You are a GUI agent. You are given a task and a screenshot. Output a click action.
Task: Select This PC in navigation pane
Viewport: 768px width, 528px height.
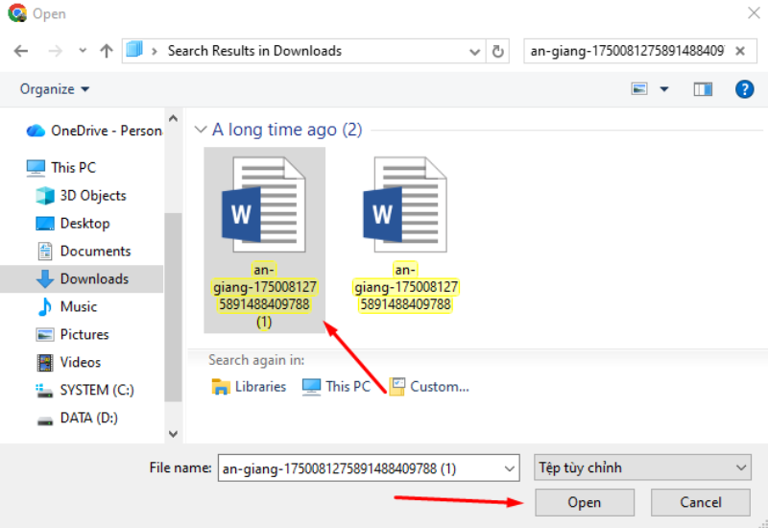click(x=61, y=167)
